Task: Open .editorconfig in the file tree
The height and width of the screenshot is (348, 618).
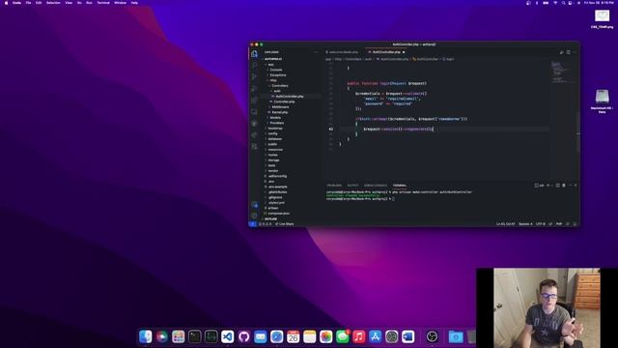Action: [x=277, y=176]
